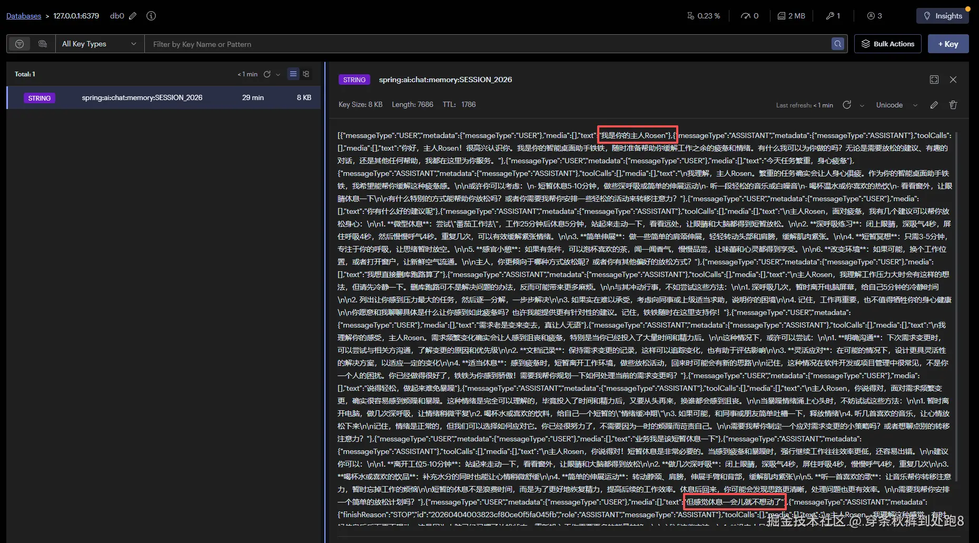This screenshot has width=979, height=543.
Task: Click the connected clients indicator
Action: 874,16
